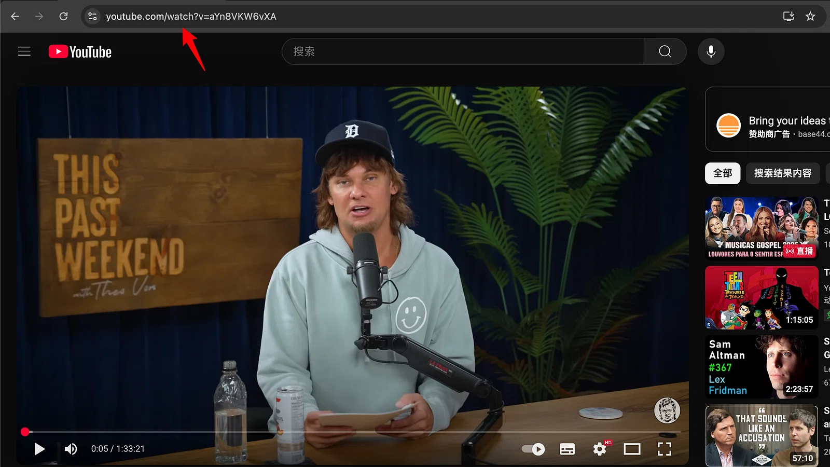This screenshot has height=467, width=830.
Task: Switch to theater mode view
Action: 632,449
